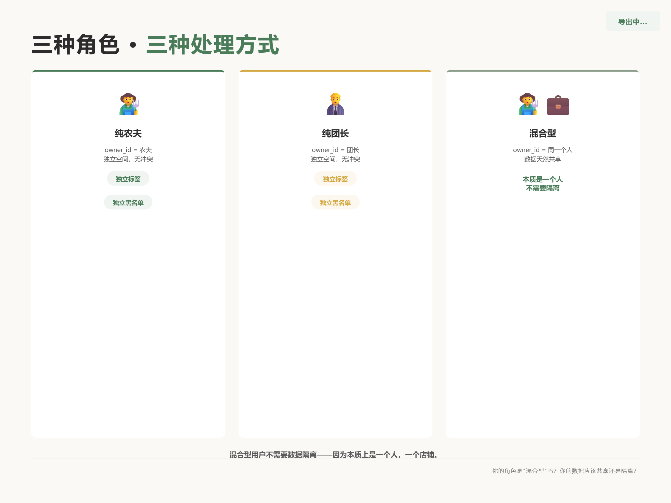Click the text owner_id = 同一个人
This screenshot has height=503, width=671.
coord(542,150)
